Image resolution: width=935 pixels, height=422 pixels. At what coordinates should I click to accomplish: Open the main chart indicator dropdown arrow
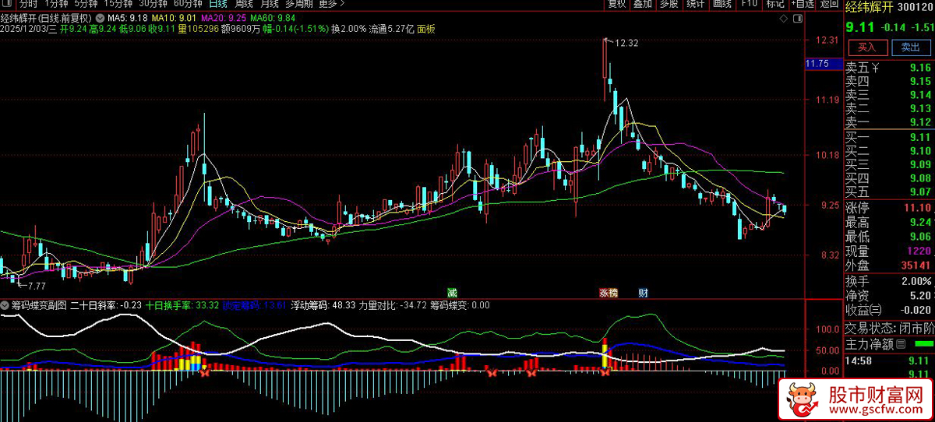(x=99, y=17)
